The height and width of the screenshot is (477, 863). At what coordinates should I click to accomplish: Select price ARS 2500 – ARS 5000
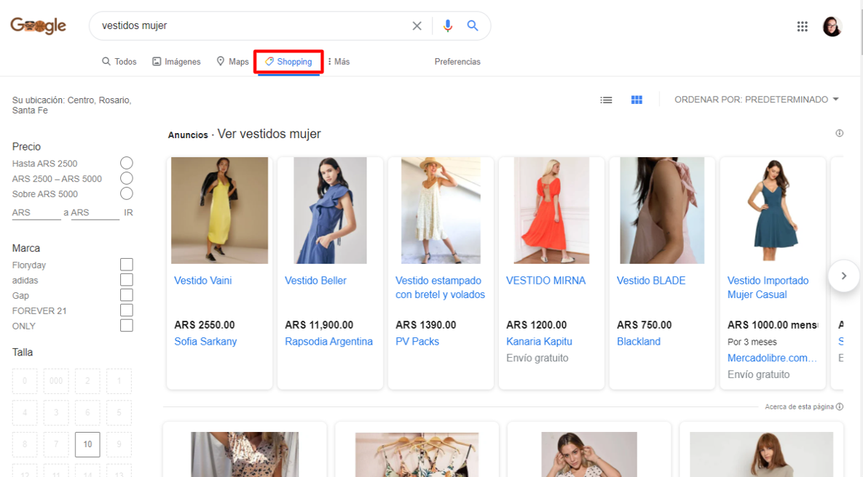click(127, 179)
